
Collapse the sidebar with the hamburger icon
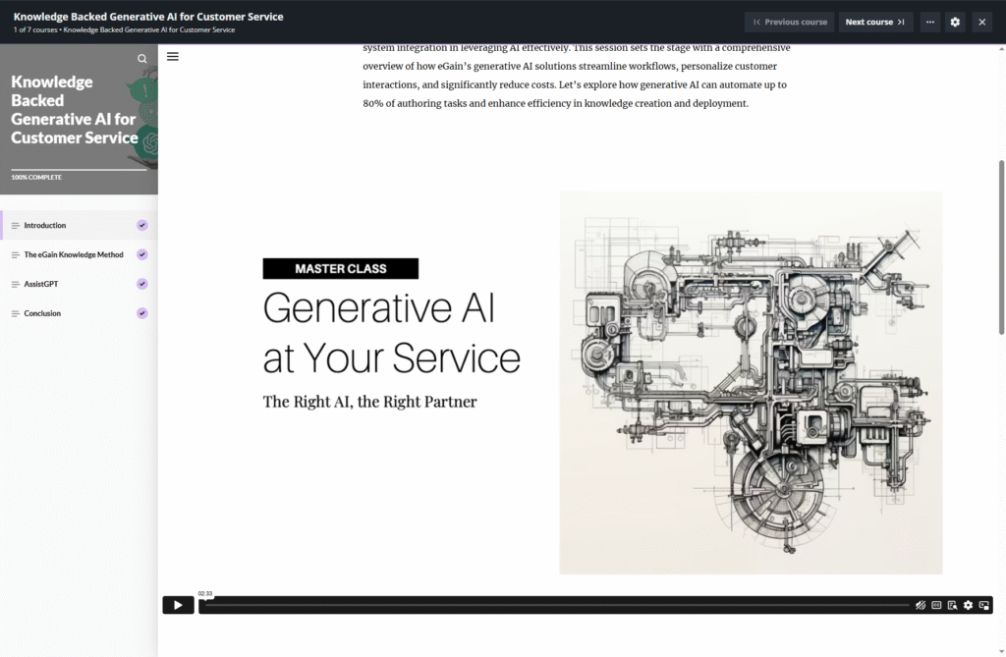173,57
